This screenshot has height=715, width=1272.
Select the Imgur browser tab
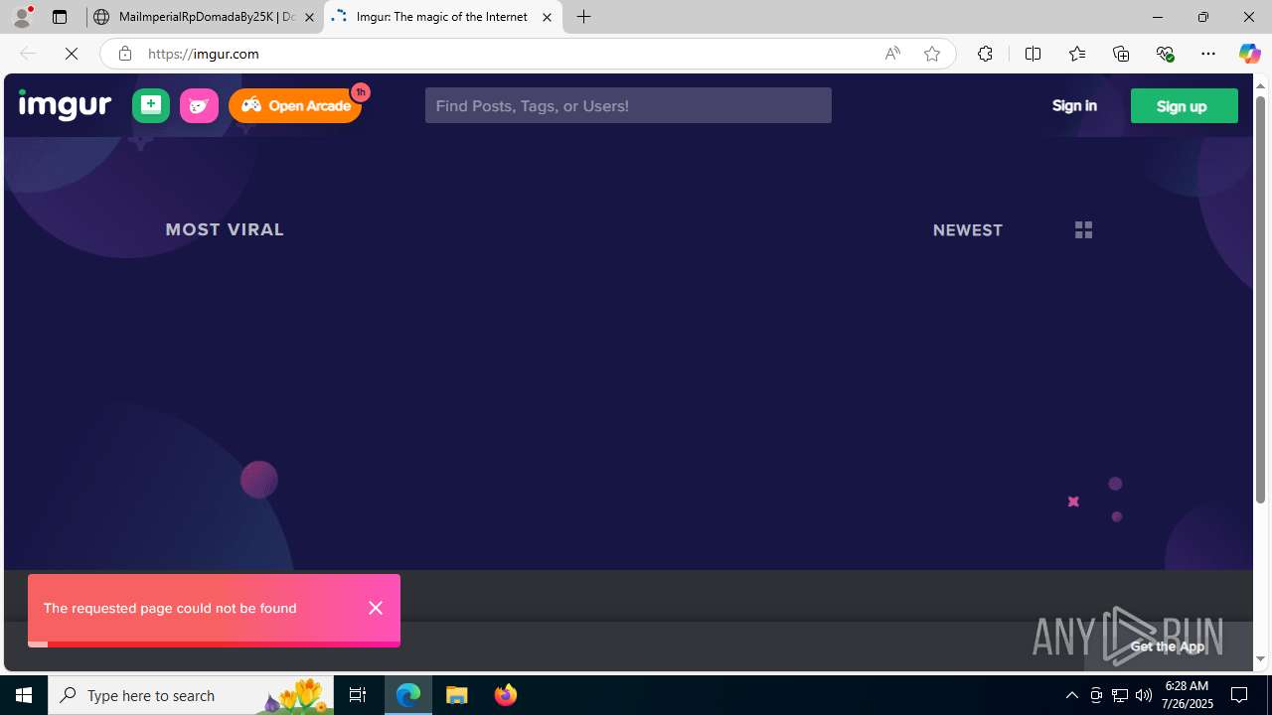442,17
